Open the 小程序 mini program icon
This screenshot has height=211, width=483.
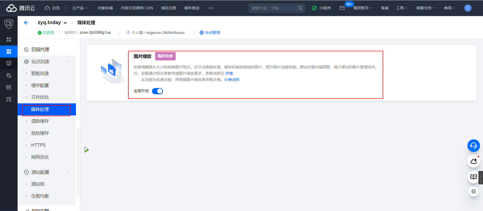(x=314, y=8)
